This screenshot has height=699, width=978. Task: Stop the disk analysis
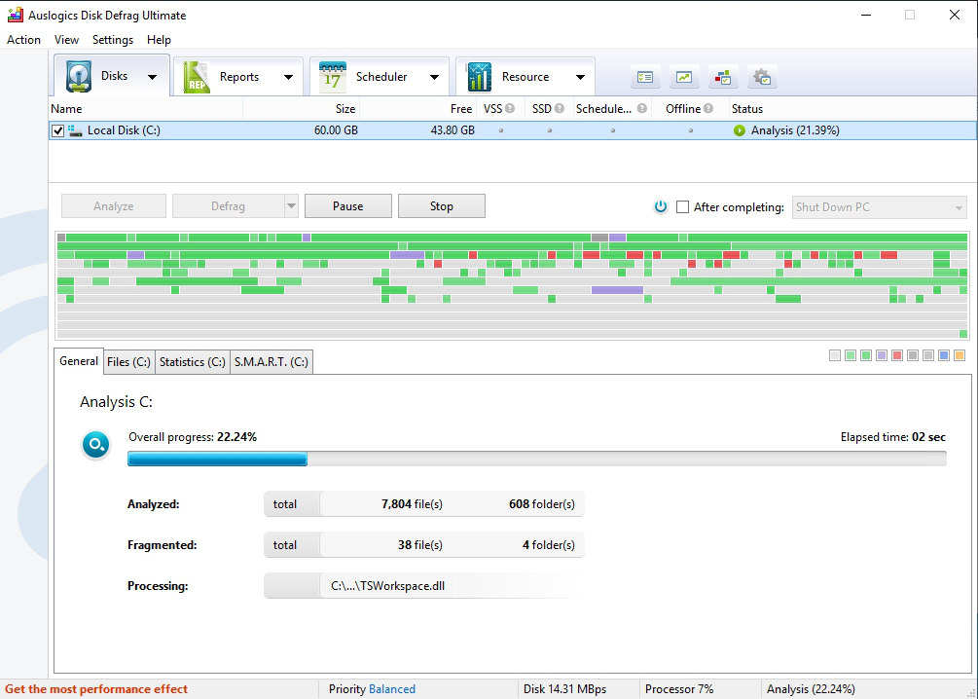point(442,206)
